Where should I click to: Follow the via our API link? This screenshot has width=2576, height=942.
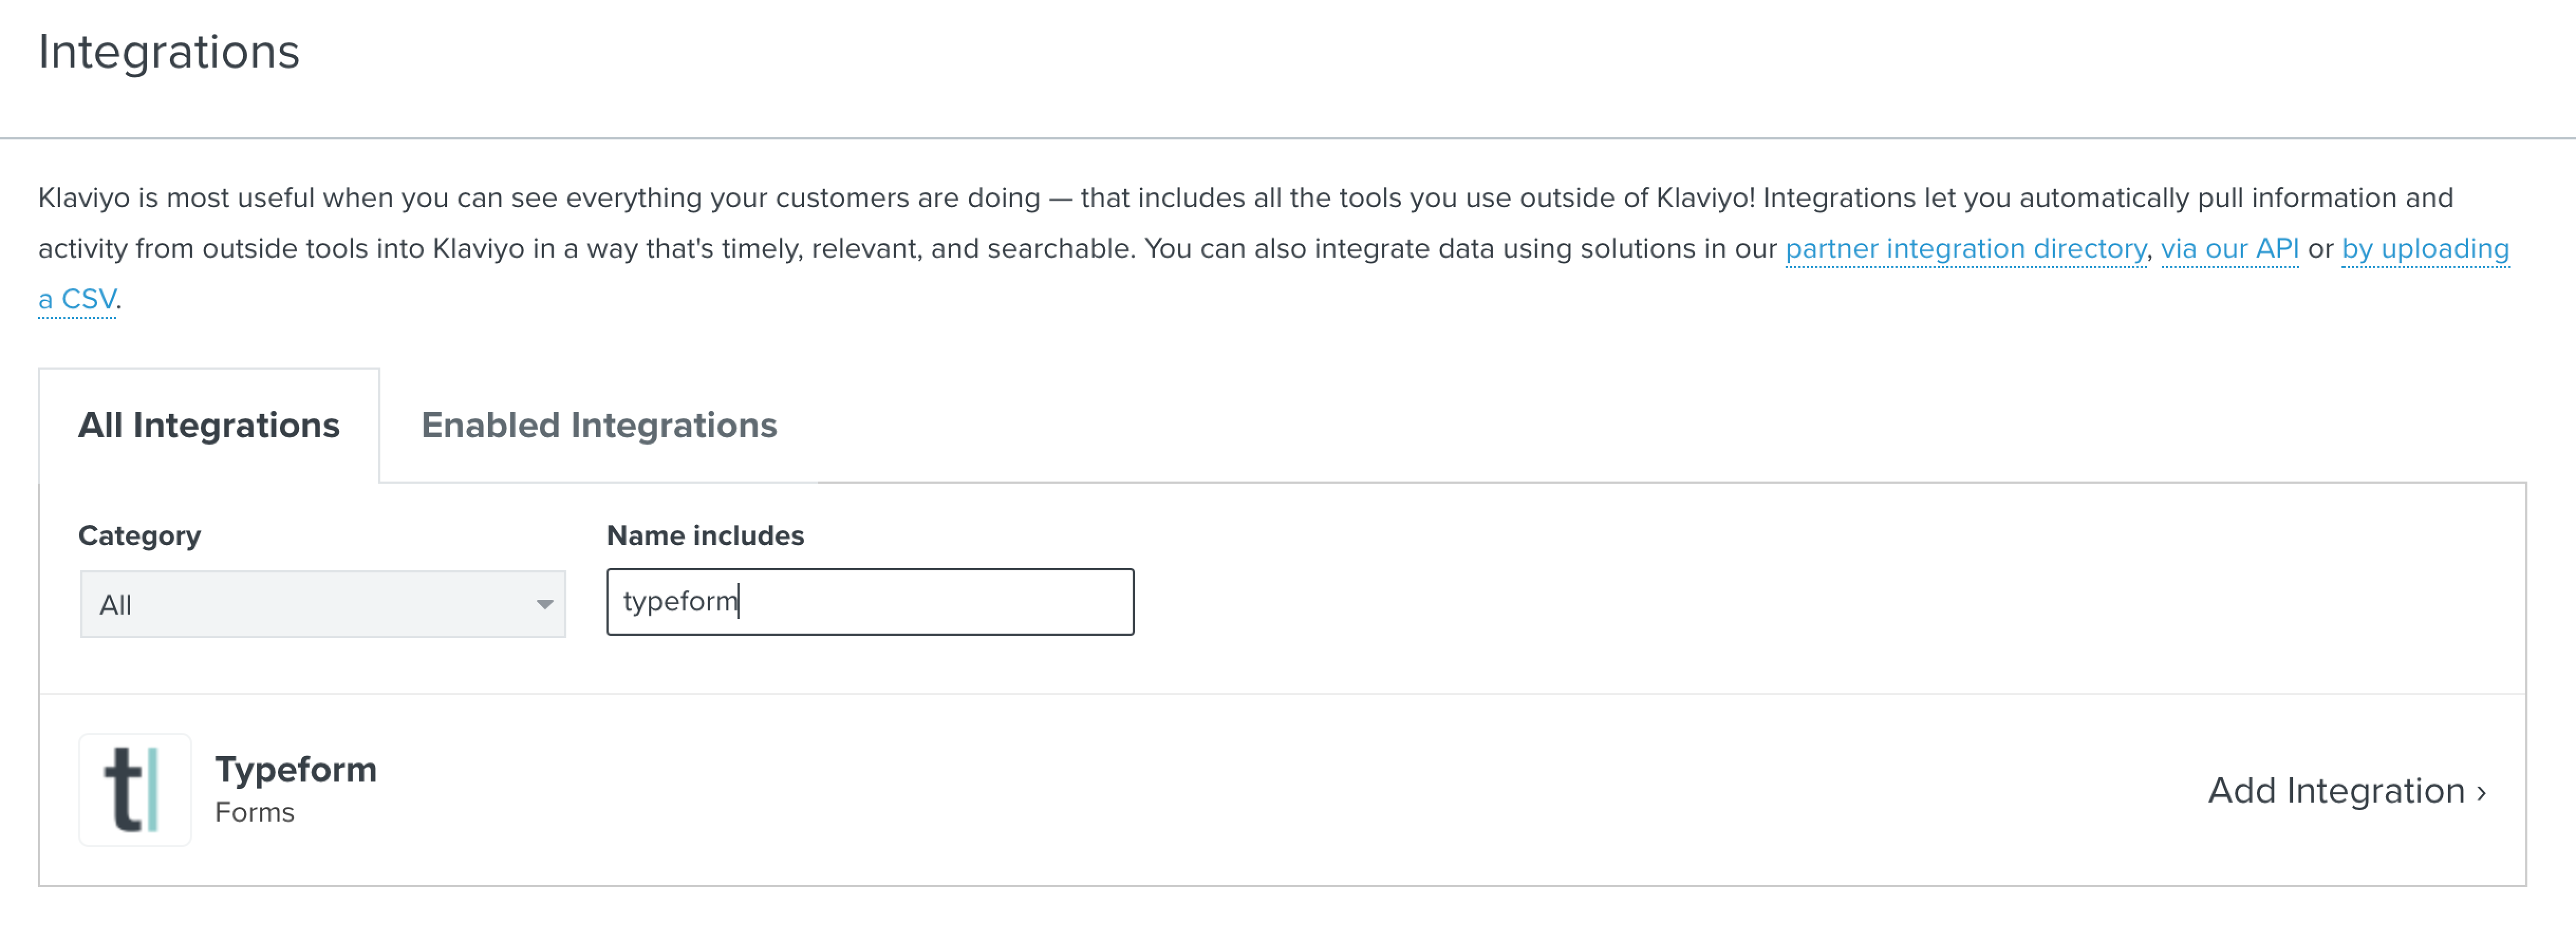point(2229,248)
